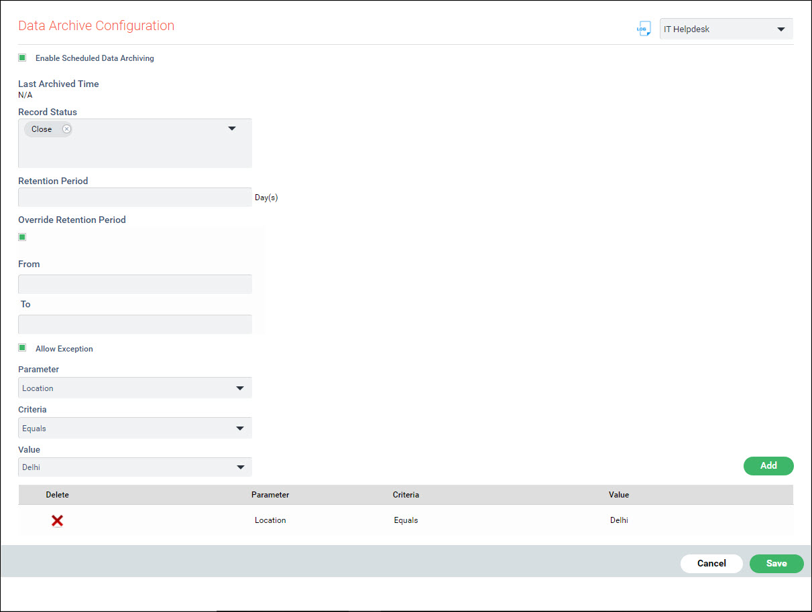This screenshot has width=812, height=612.
Task: Delete the Location Equals Delhi rule
Action: click(x=57, y=520)
